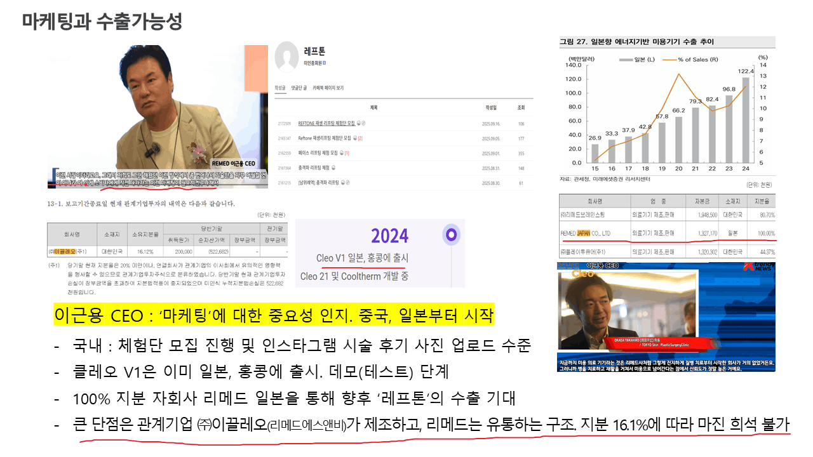Viewport: 813px width, 457px height.
Task: Click the reply count [2] on Reftone post
Action: coord(360,138)
